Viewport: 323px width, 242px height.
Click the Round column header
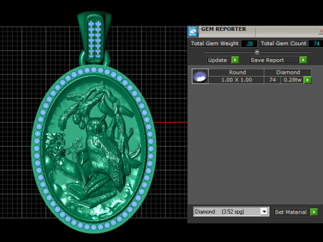coord(237,73)
